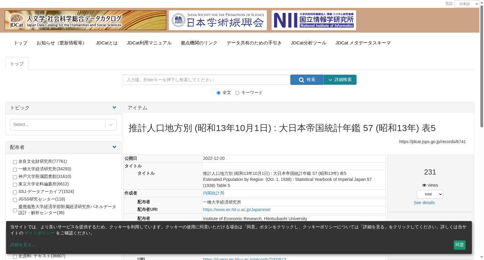Check 慶應義塾大学 パネルデータ設計・解析センター checkbox
Image resolution: width=484 pixels, height=260 pixels.
15,210
